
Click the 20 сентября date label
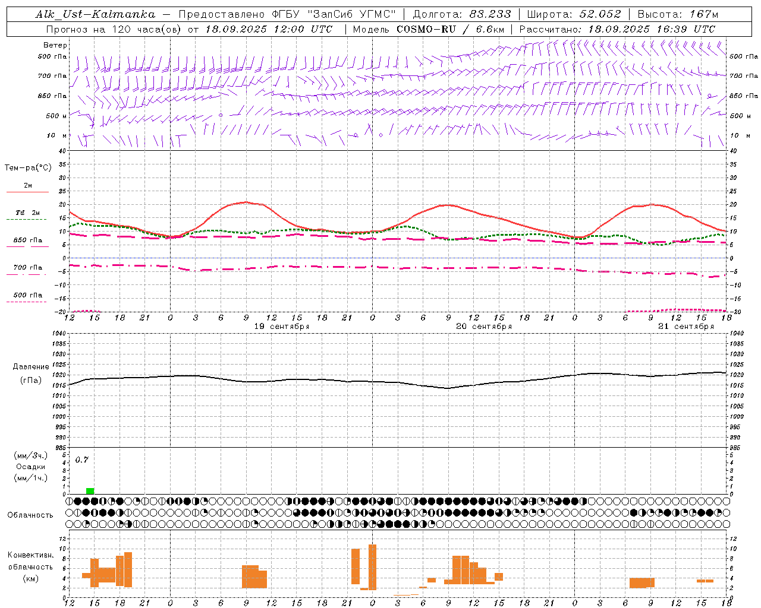point(484,327)
